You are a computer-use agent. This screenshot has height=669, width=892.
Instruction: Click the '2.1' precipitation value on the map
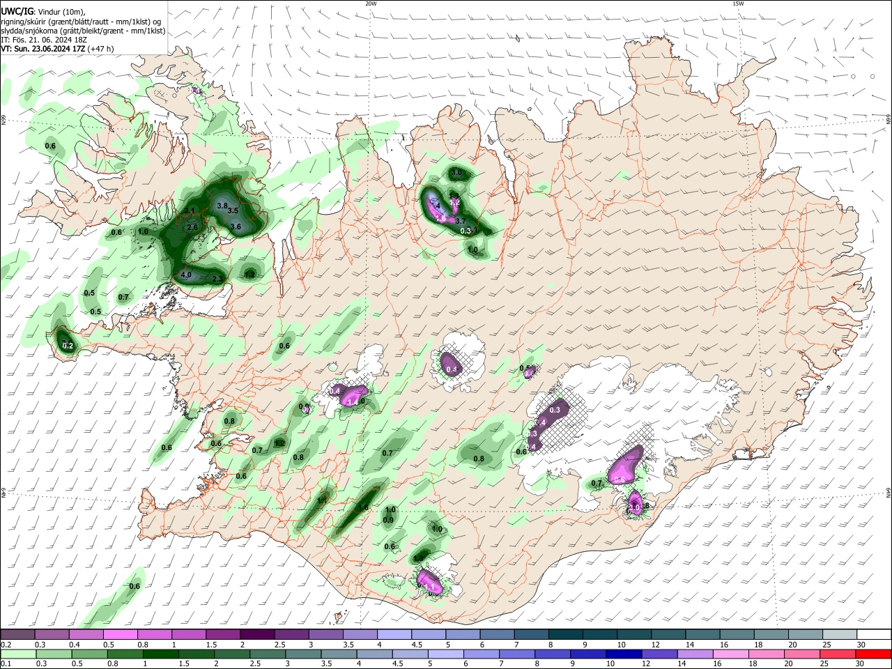click(190, 211)
